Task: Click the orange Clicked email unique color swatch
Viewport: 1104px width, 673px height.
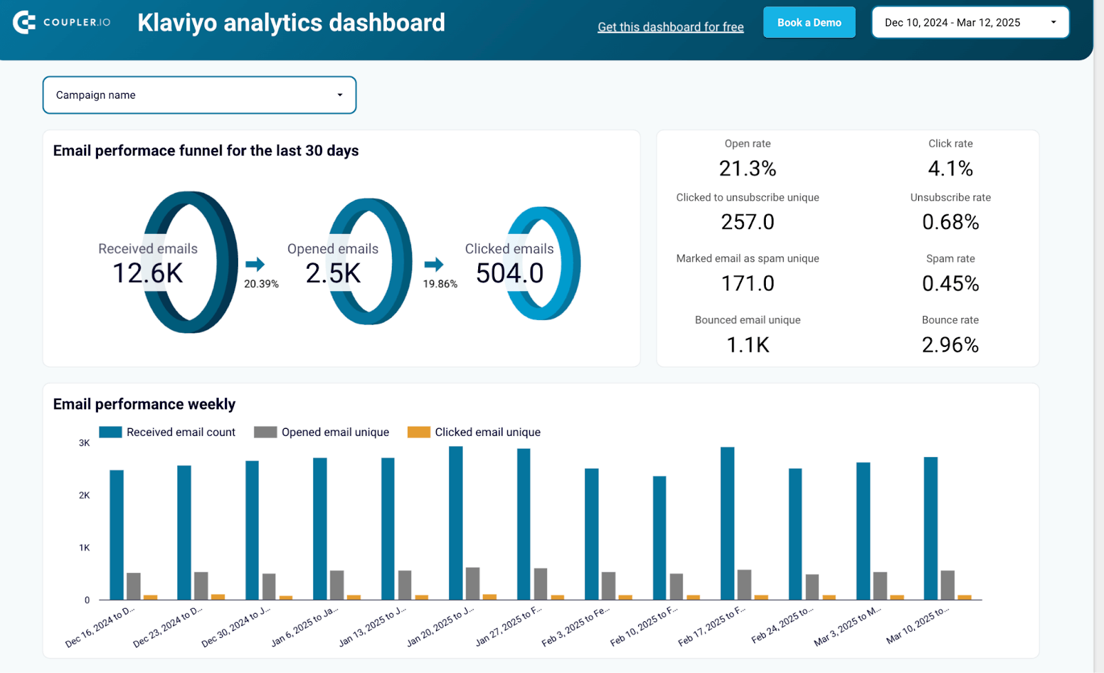Action: (420, 432)
